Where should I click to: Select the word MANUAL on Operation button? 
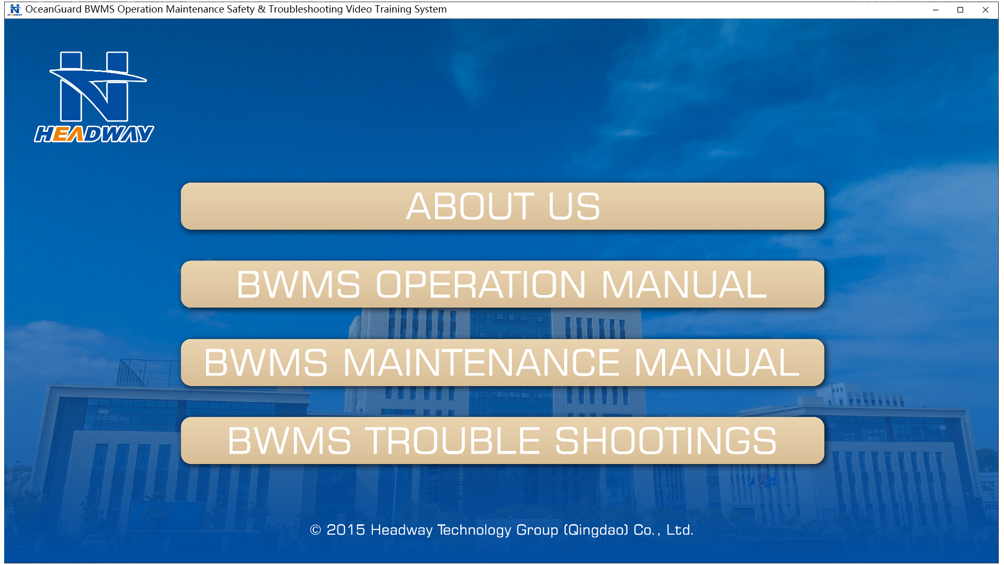pyautogui.click(x=684, y=285)
